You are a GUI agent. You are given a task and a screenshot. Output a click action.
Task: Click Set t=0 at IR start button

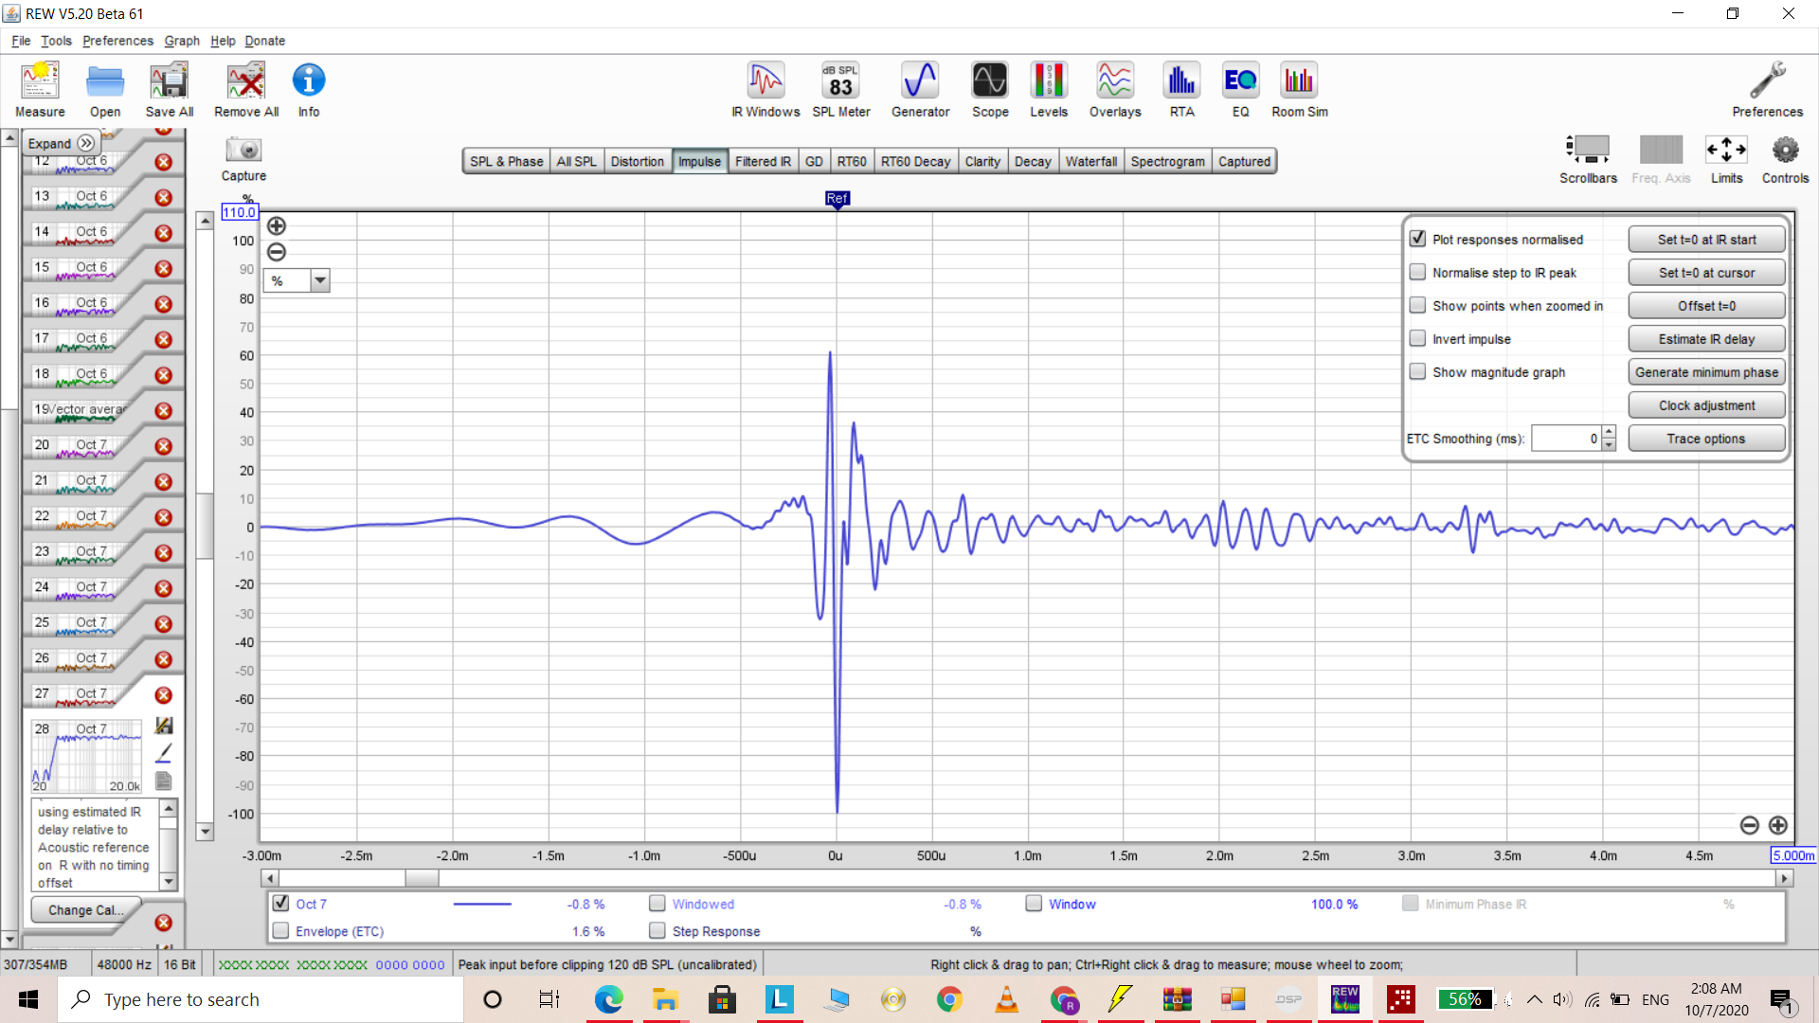point(1706,240)
